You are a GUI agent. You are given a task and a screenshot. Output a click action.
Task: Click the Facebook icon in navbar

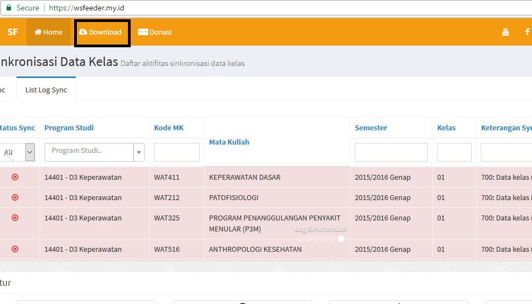pyautogui.click(x=527, y=32)
